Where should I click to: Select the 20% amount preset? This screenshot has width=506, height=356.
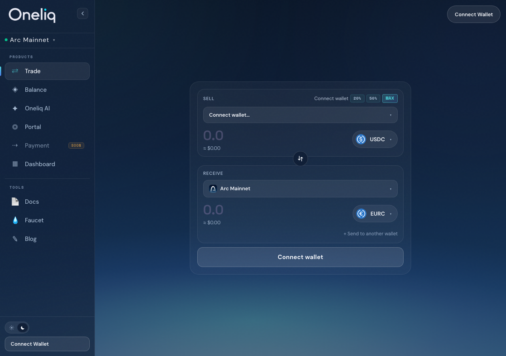tap(357, 98)
